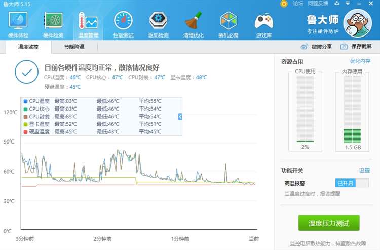Open the 装机必备 essential software icon
The width and height of the screenshot is (380, 250).
click(229, 24)
